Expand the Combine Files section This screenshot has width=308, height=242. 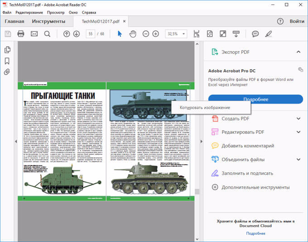pos(298,159)
